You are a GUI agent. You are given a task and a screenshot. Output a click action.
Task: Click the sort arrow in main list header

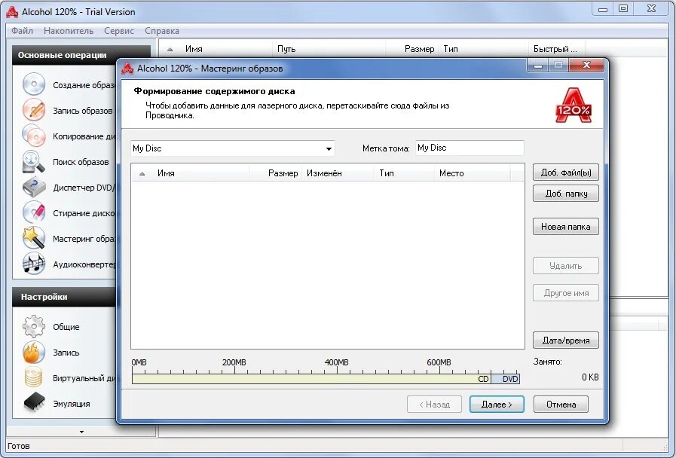tap(170, 50)
